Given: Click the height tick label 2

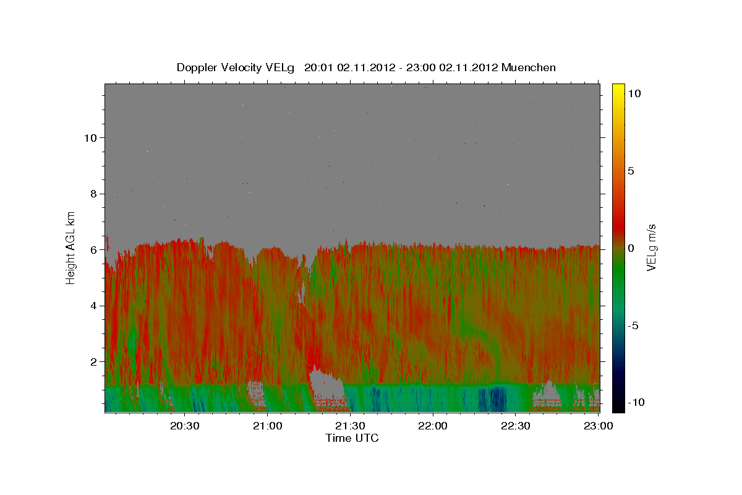Looking at the screenshot, I should pyautogui.click(x=93, y=361).
